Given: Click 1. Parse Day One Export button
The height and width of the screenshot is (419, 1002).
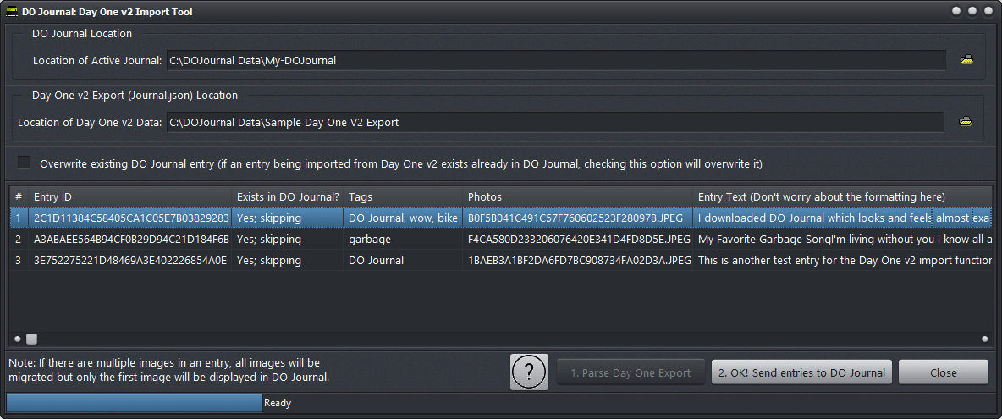Looking at the screenshot, I should click(630, 372).
